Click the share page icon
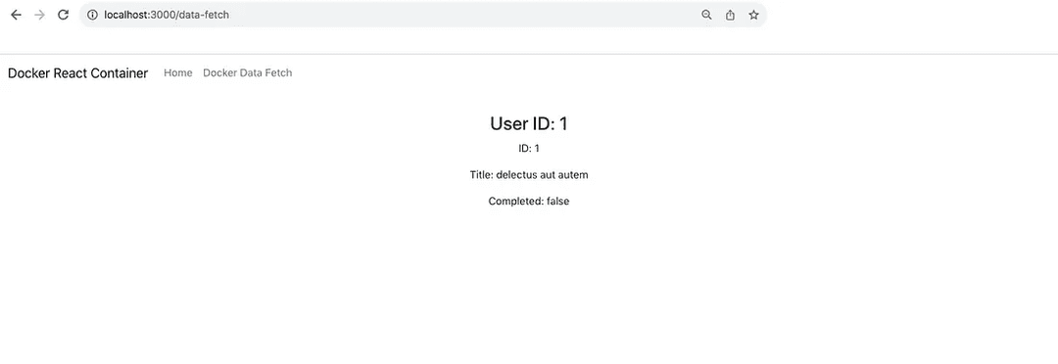The height and width of the screenshot is (364, 1058). tap(730, 15)
